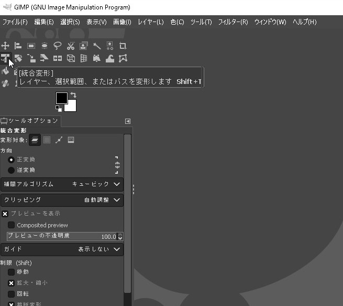The width and height of the screenshot is (343, 306).
Task: Select the Flip tool
Action: [x=58, y=58]
